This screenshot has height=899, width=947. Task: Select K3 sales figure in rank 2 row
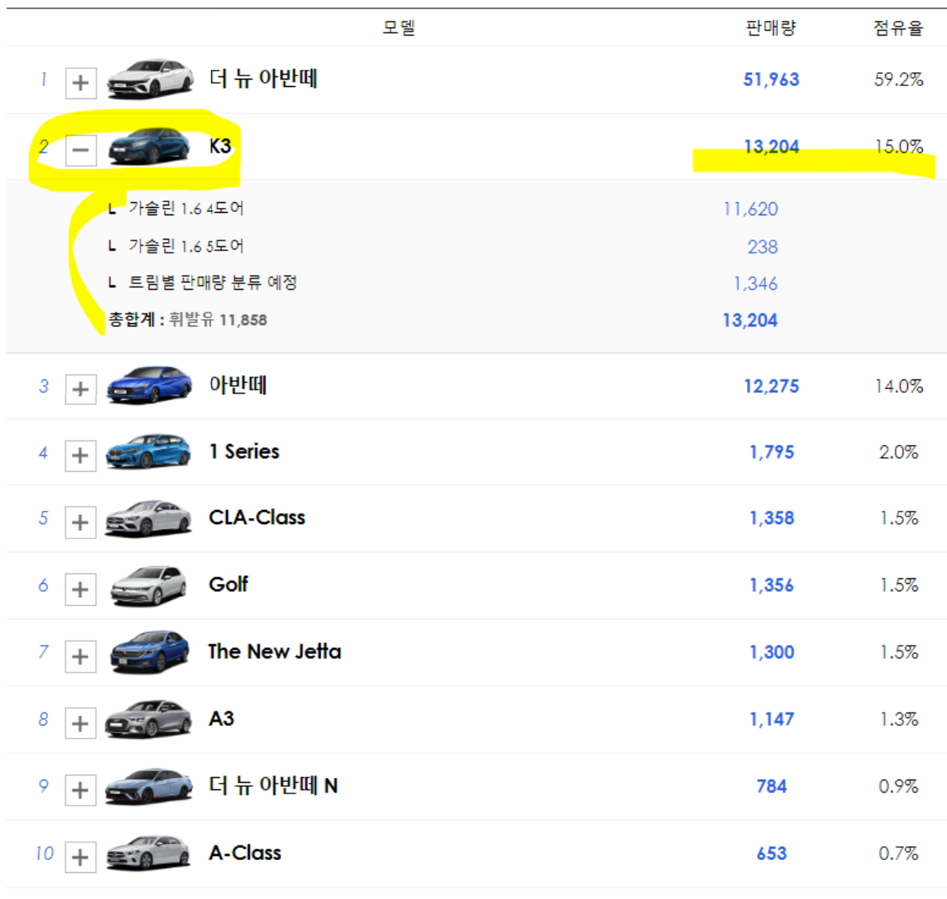772,147
